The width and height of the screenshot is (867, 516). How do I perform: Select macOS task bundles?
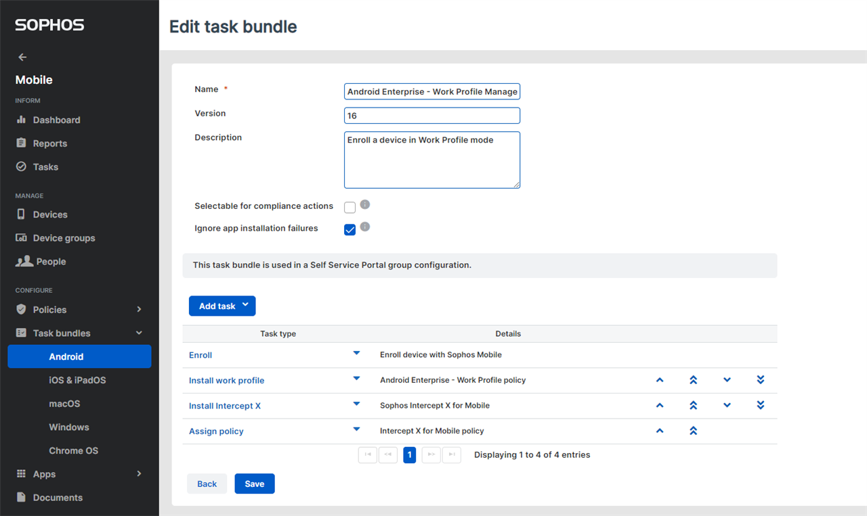tap(64, 404)
